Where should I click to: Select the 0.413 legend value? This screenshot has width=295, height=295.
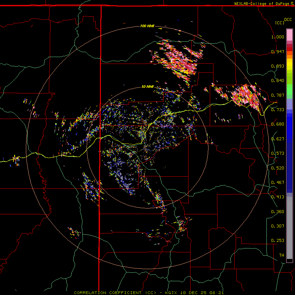(x=278, y=197)
